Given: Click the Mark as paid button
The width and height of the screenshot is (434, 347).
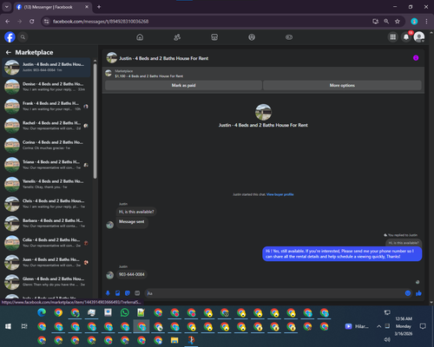Looking at the screenshot, I should coord(183,85).
